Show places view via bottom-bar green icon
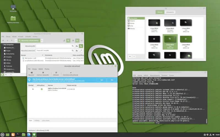The height and width of the screenshot is (137, 220). 2,75
